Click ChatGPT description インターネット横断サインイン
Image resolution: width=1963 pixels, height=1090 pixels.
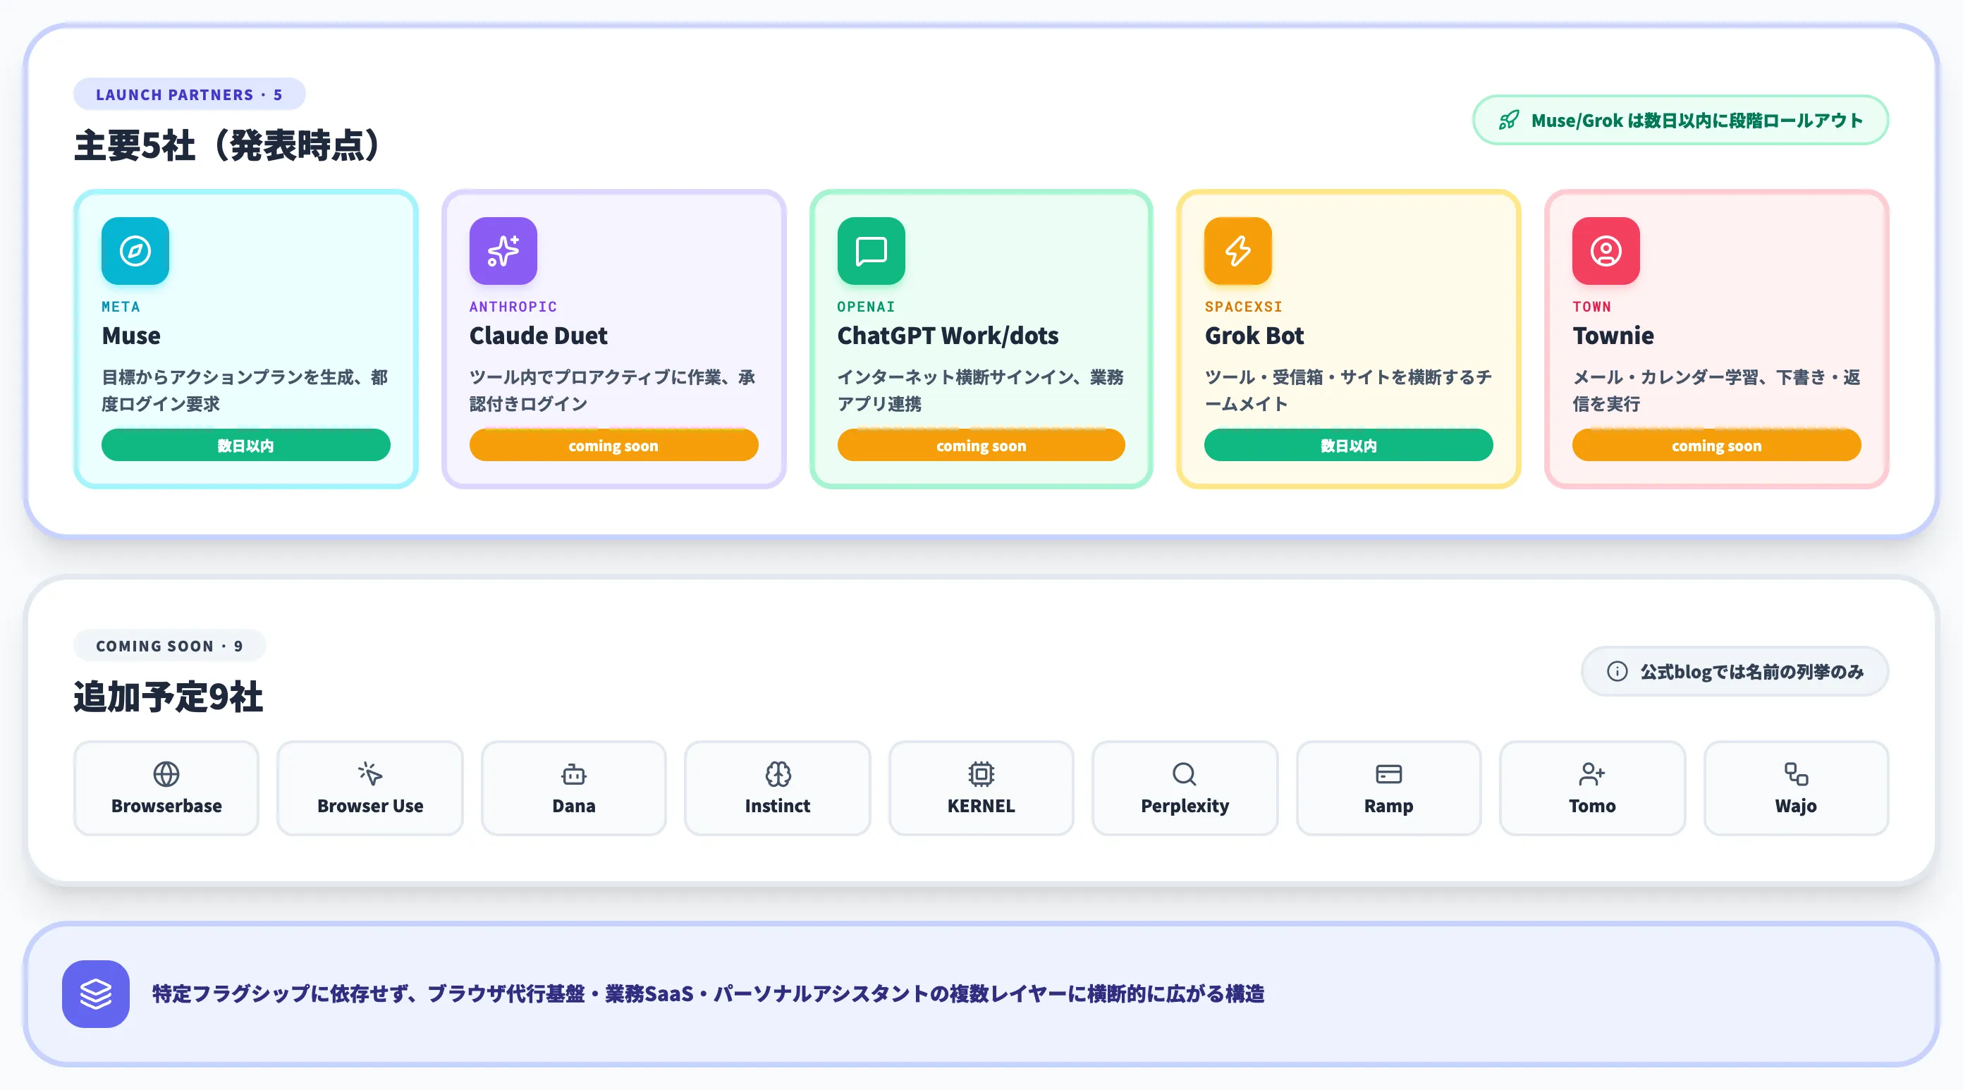tap(981, 391)
